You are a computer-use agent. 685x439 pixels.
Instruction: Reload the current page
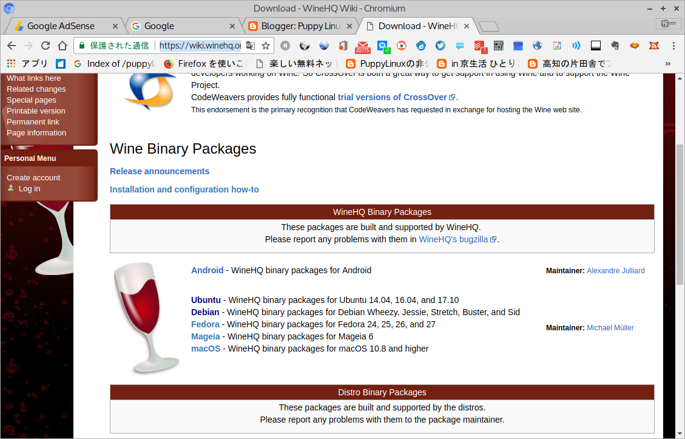(x=46, y=46)
